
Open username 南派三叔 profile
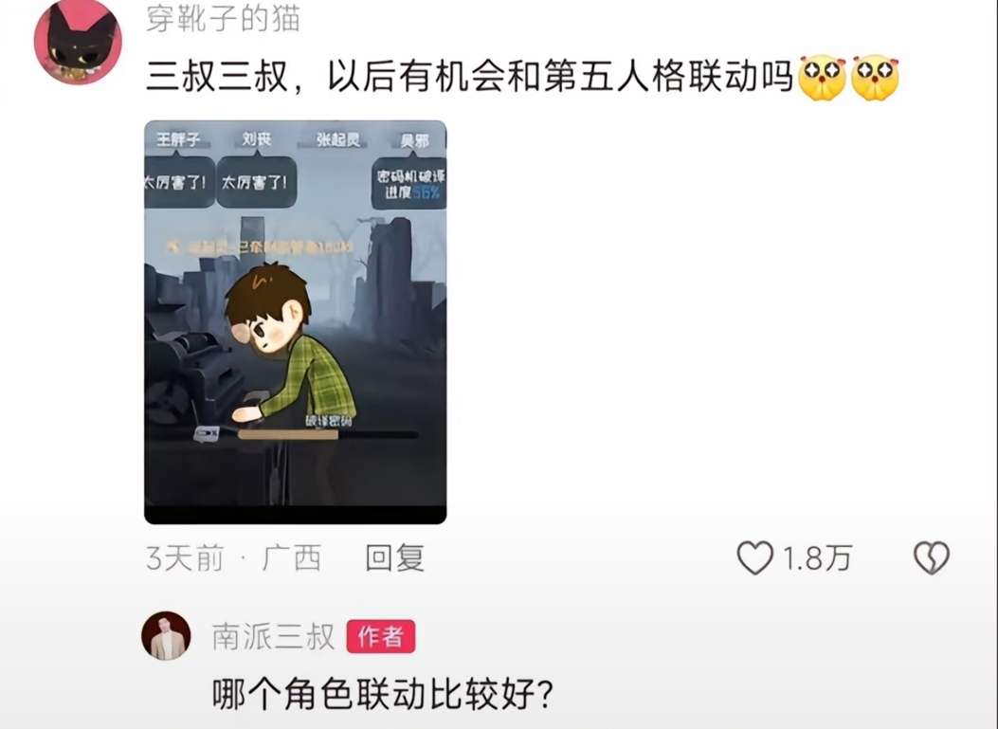click(x=273, y=636)
